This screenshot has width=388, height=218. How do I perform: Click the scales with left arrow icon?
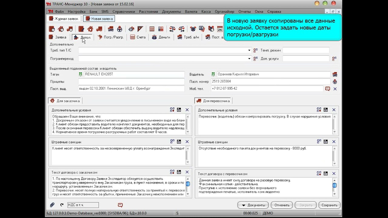(x=182, y=29)
